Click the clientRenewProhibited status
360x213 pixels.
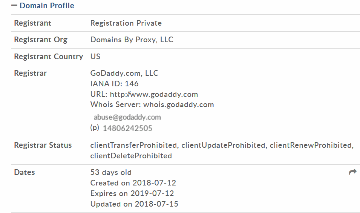[311, 145]
